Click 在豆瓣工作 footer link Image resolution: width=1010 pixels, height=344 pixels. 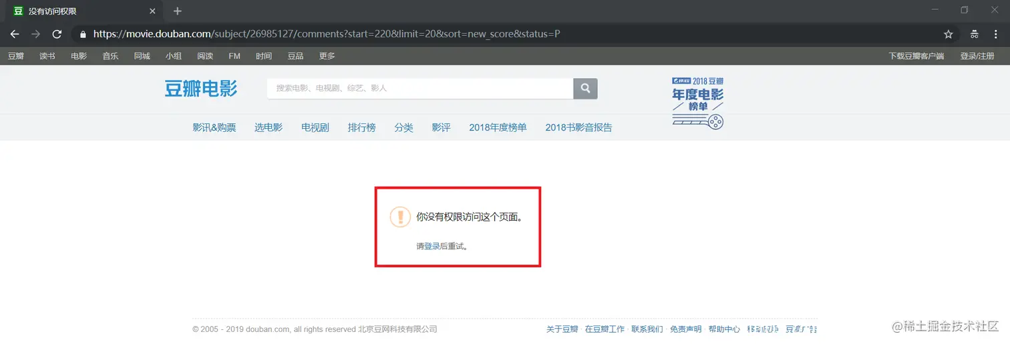(605, 329)
